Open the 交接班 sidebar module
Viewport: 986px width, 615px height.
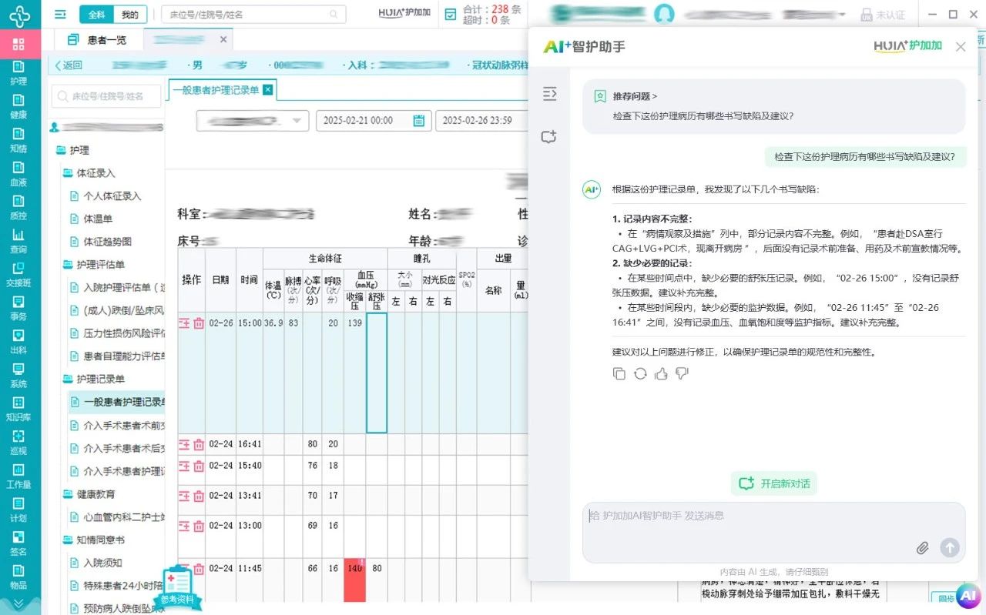(18, 274)
